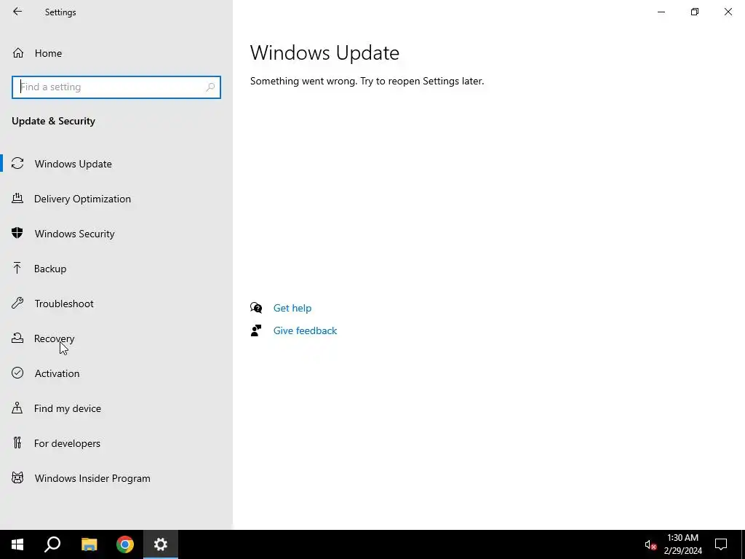Click the Windows Update sync icon

(x=17, y=164)
